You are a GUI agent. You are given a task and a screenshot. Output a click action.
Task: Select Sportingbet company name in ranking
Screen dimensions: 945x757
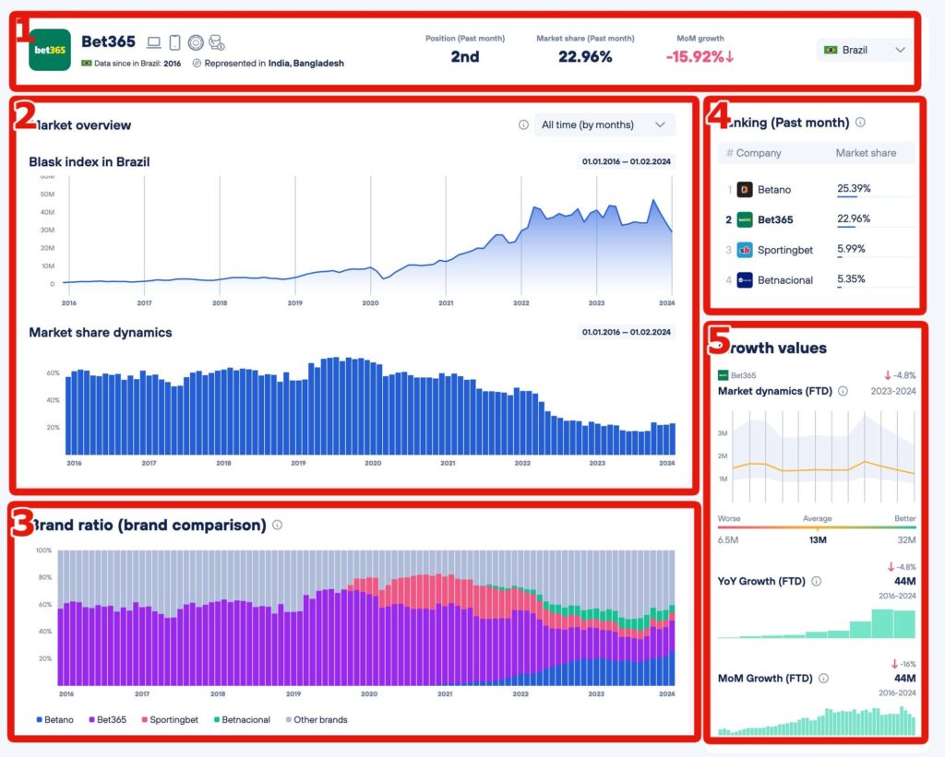[785, 250]
